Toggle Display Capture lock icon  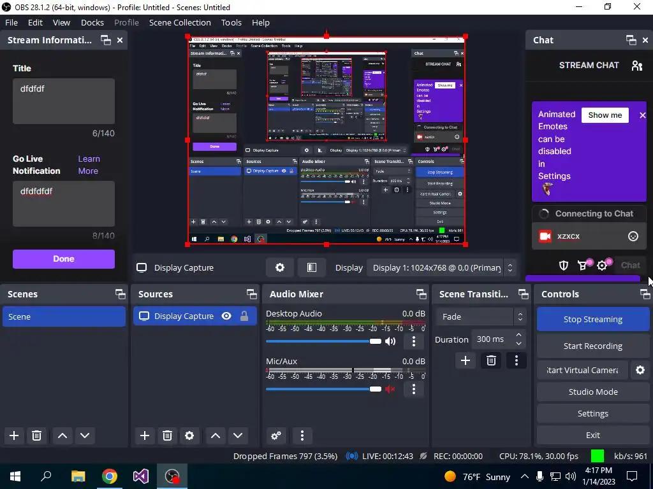(244, 316)
